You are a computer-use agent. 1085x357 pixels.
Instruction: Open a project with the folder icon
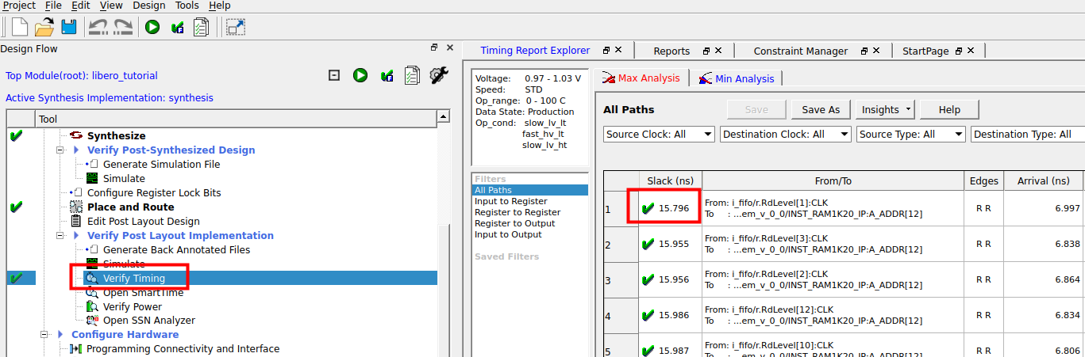point(44,26)
